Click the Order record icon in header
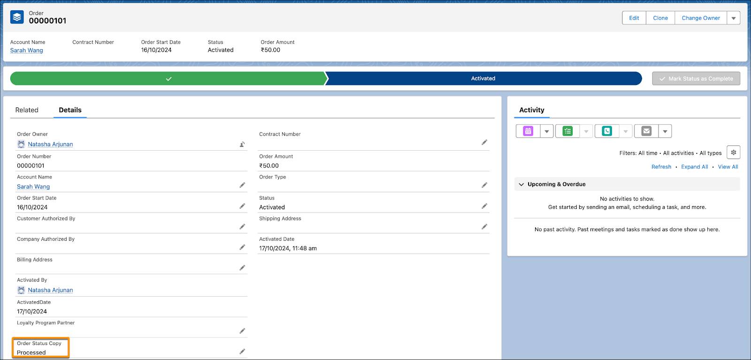 click(x=17, y=17)
